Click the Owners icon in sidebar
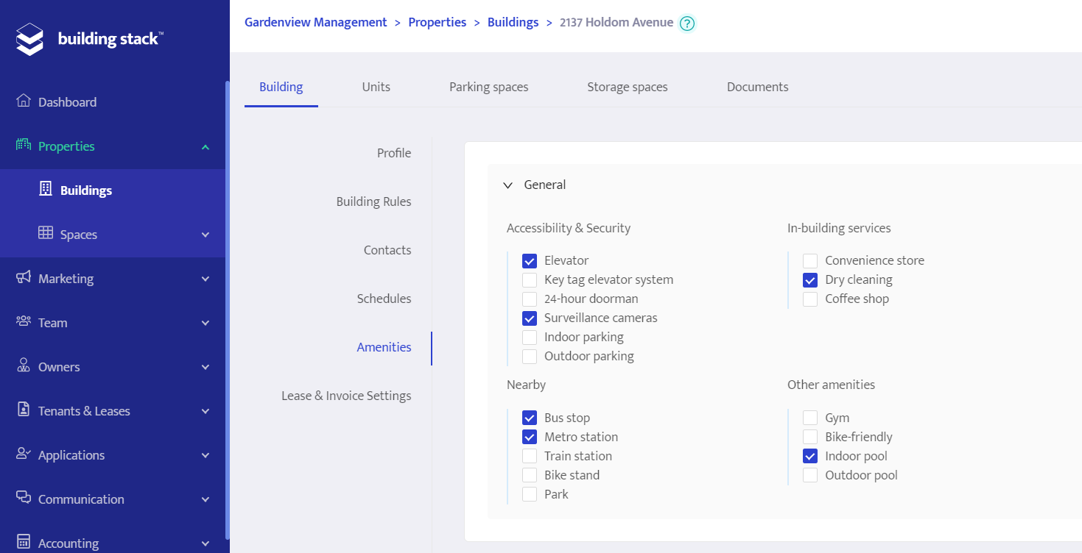1082x553 pixels. (x=24, y=365)
